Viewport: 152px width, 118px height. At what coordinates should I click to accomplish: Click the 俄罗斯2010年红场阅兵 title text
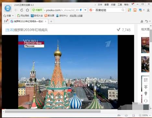pyautogui.click(x=31, y=30)
